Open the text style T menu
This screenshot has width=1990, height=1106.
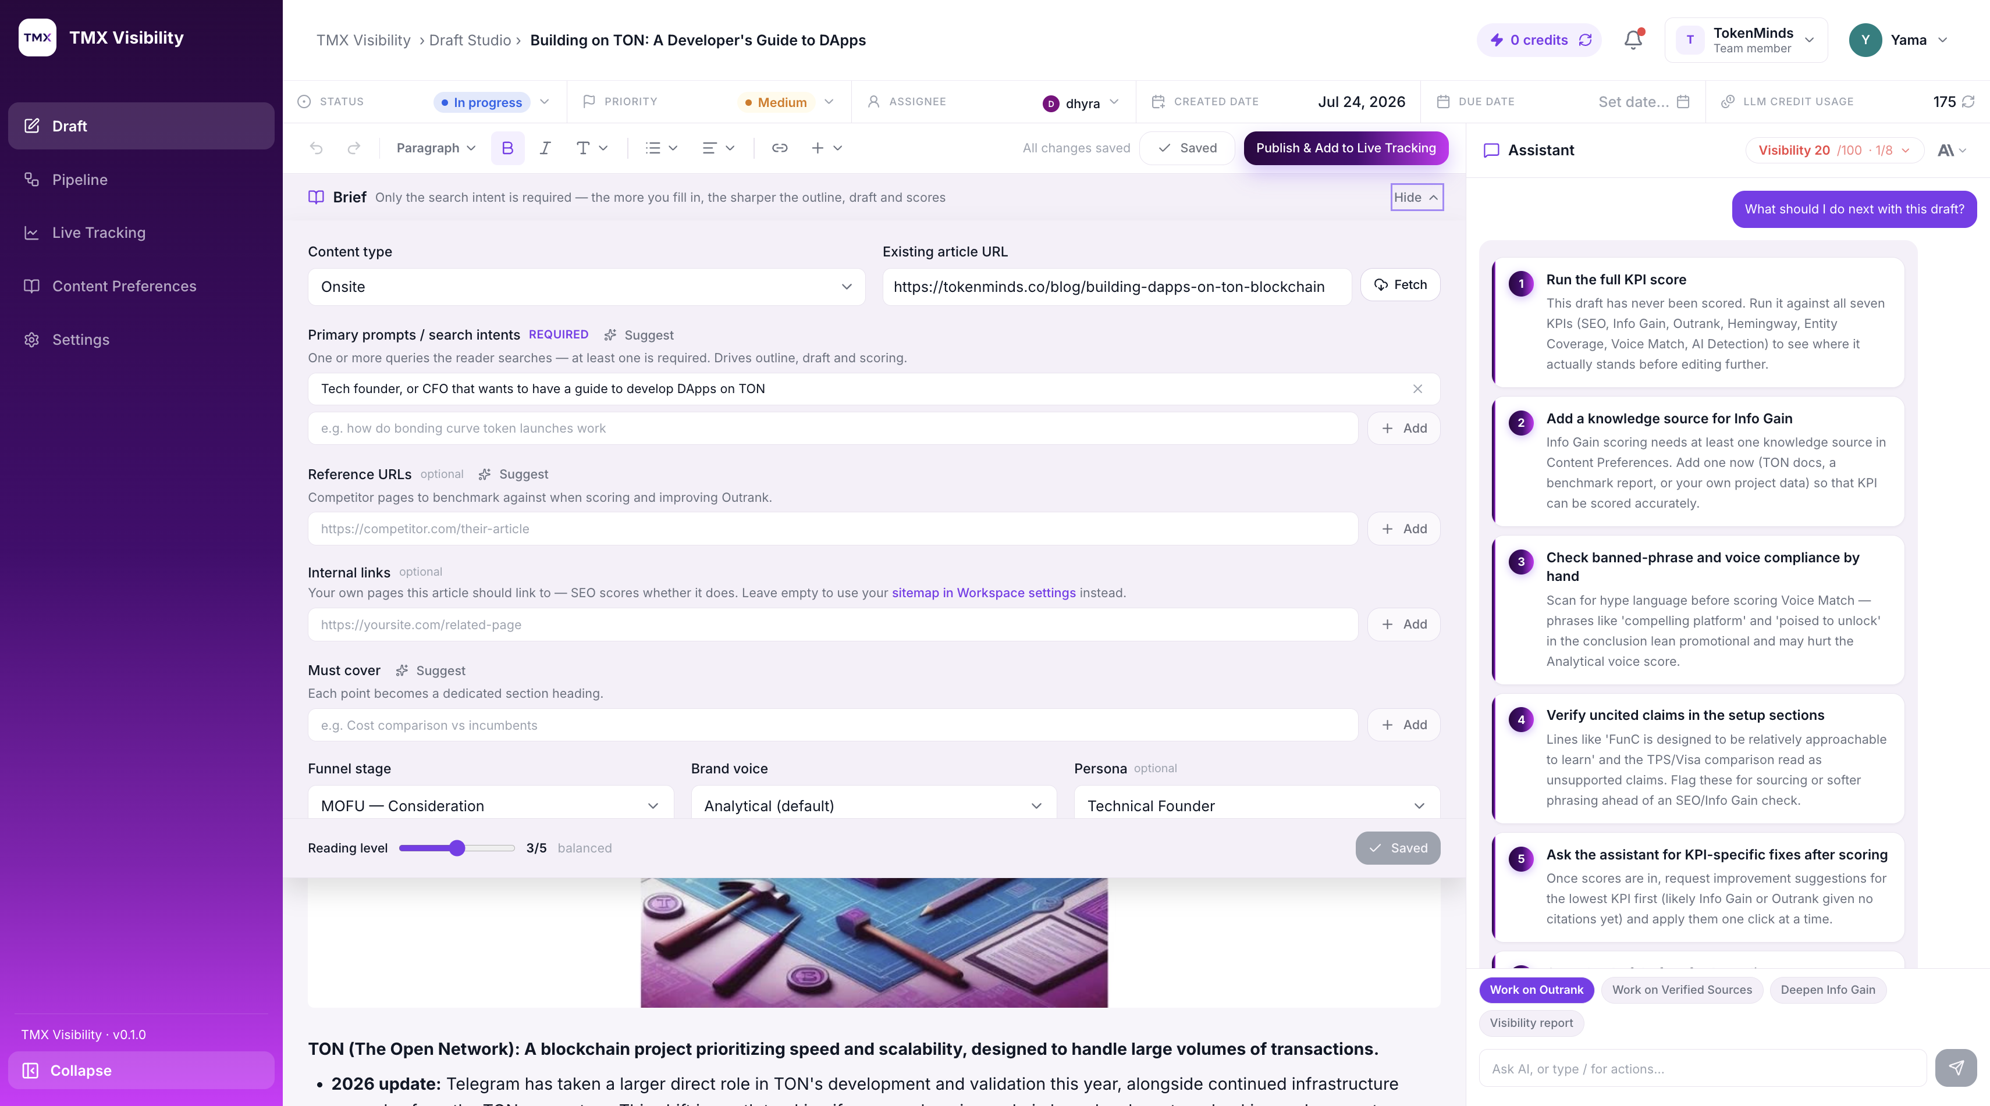pos(592,148)
